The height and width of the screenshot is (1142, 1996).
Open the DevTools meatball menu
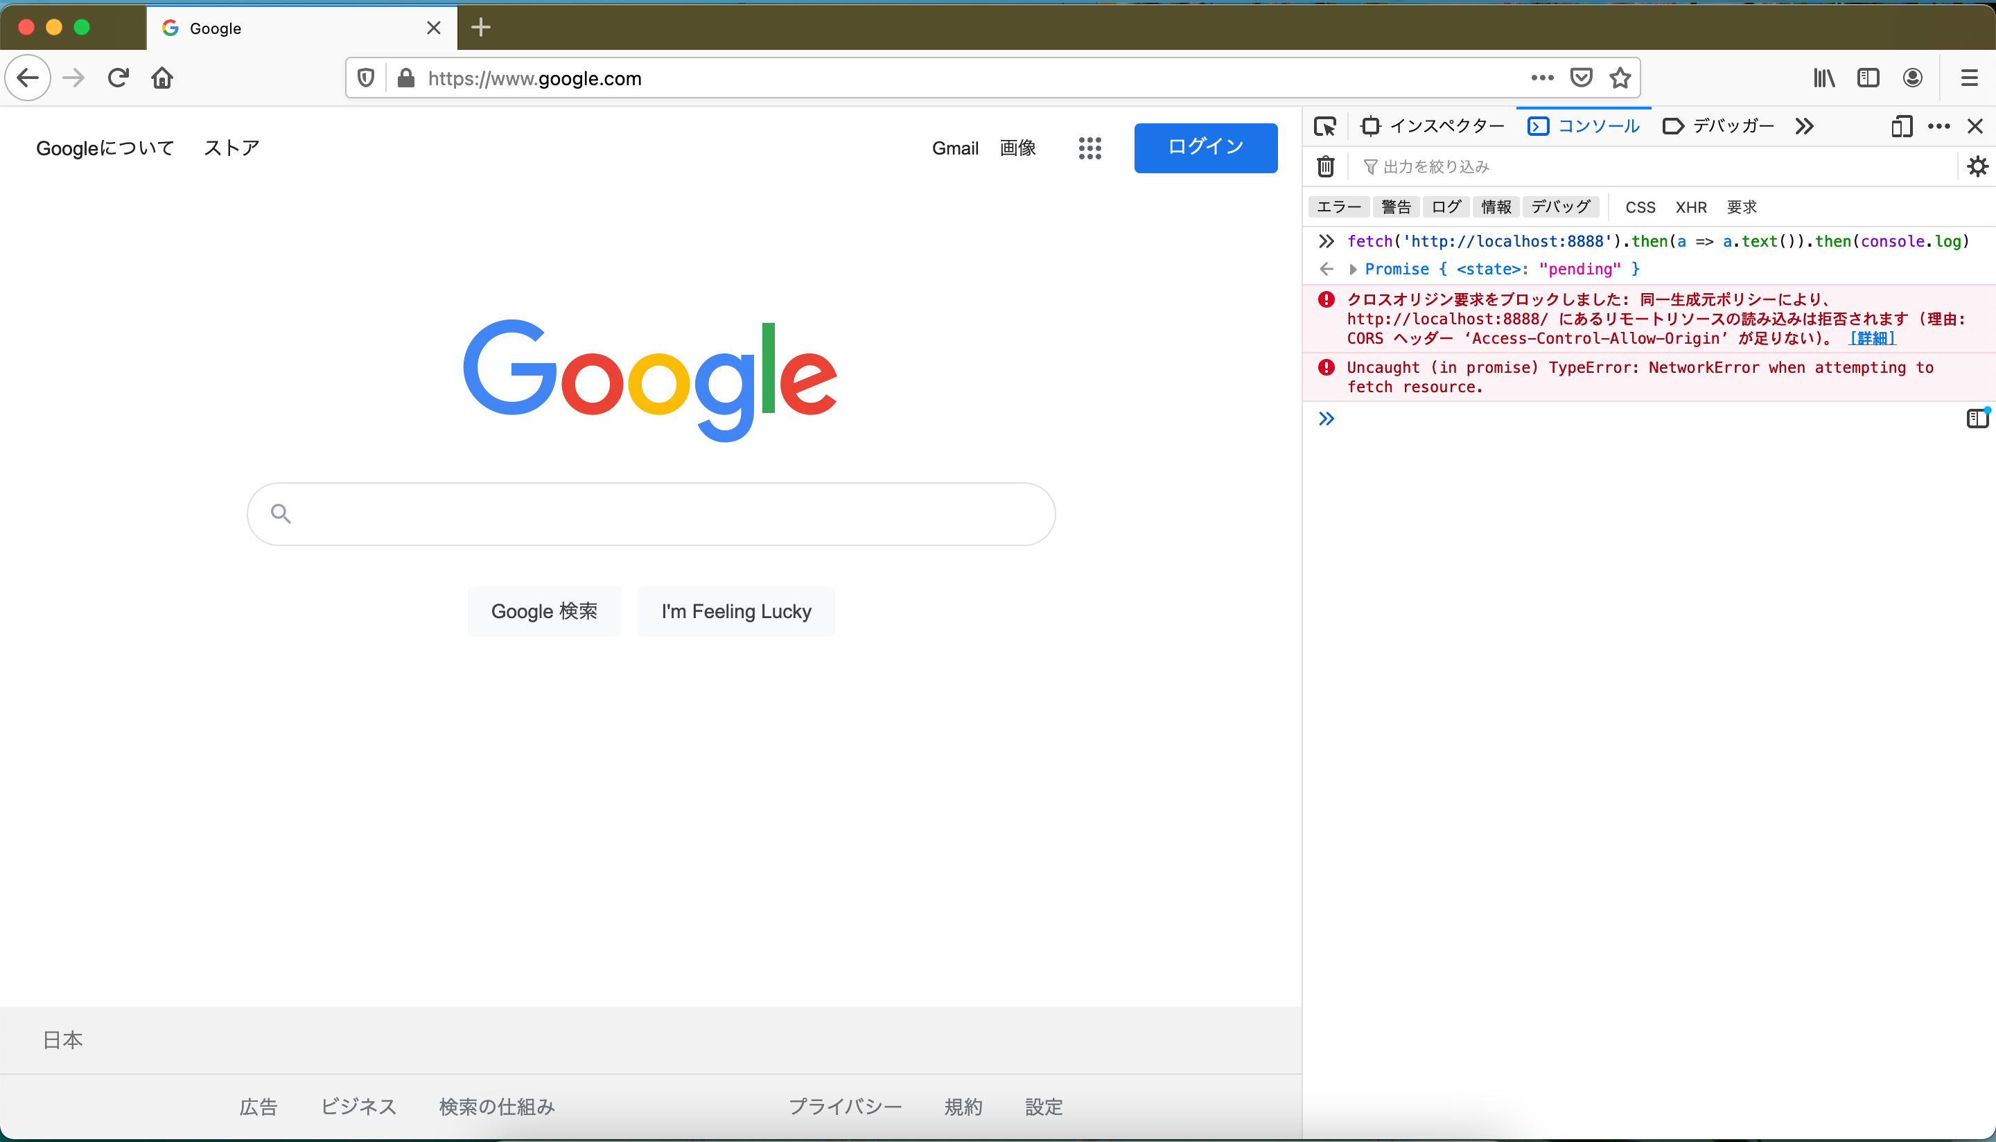pos(1938,126)
